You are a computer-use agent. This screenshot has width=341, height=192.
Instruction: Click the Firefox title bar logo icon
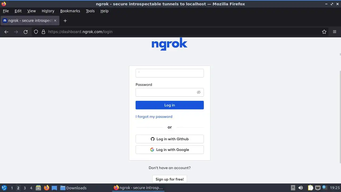pos(4,4)
